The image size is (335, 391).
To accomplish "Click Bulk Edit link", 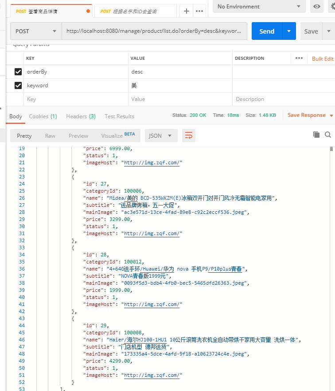I will pos(323,58).
